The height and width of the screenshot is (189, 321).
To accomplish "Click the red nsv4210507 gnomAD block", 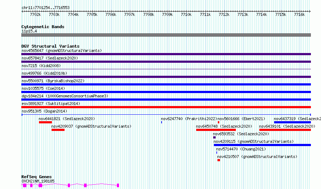I will [219, 160].
